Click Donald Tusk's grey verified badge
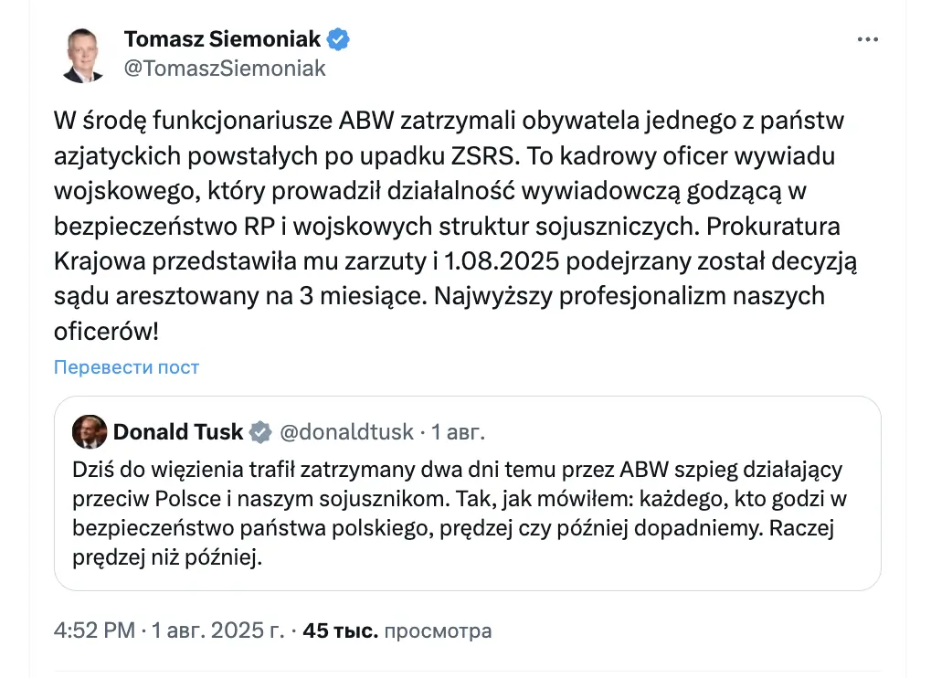Image resolution: width=931 pixels, height=678 pixels. tap(260, 431)
